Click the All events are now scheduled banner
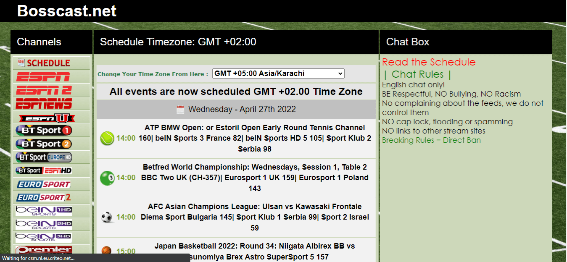Image resolution: width=567 pixels, height=262 pixels. (236, 92)
